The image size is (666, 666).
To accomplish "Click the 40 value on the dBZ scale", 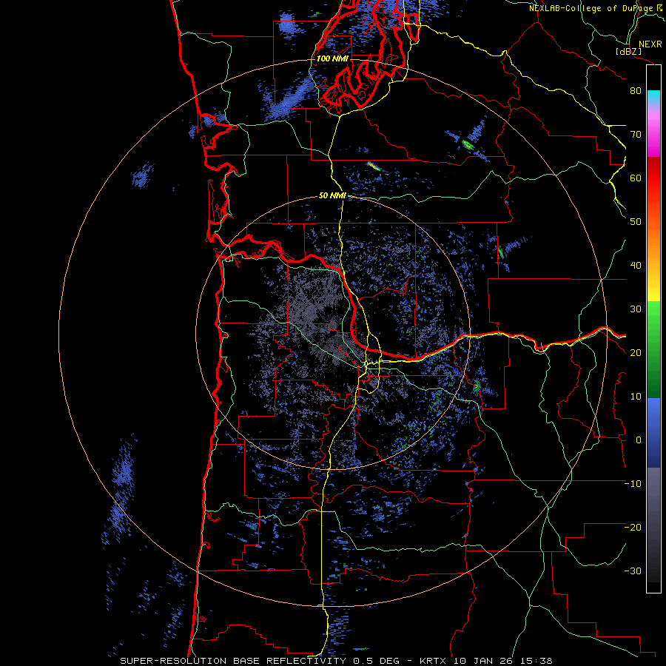I will click(636, 266).
